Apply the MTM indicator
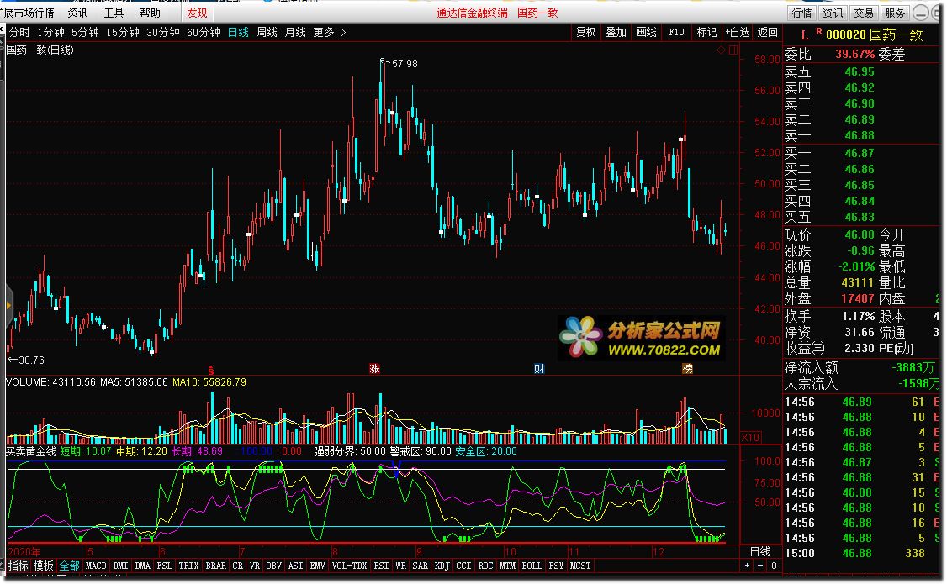947x584 pixels. click(x=507, y=566)
